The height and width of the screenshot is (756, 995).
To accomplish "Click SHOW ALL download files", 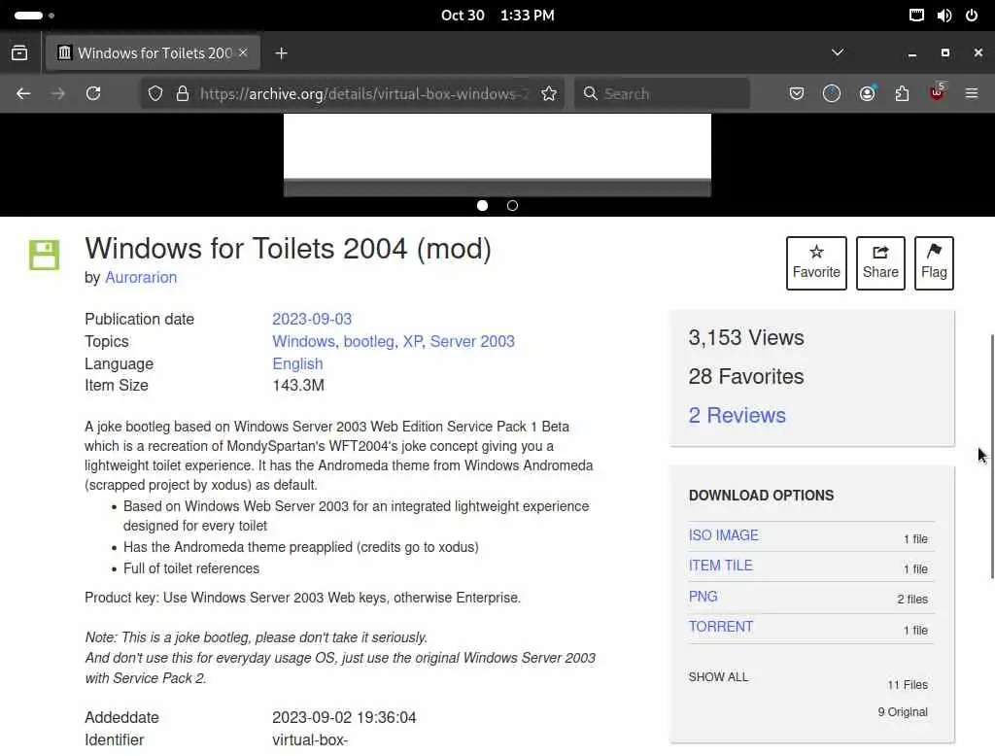I will tap(718, 677).
